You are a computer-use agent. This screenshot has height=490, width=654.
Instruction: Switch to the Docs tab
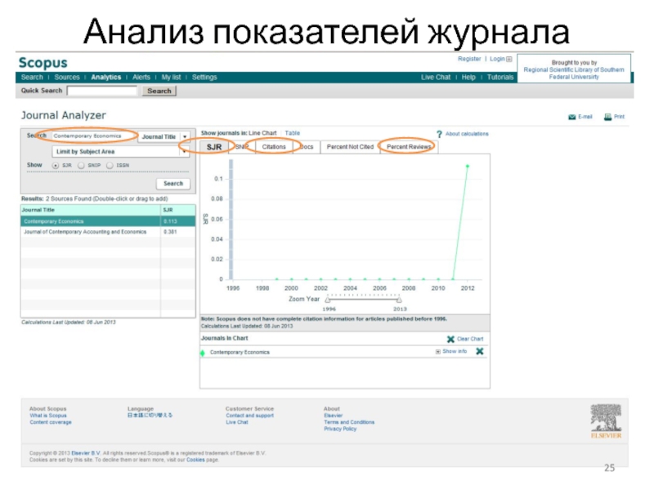[307, 147]
